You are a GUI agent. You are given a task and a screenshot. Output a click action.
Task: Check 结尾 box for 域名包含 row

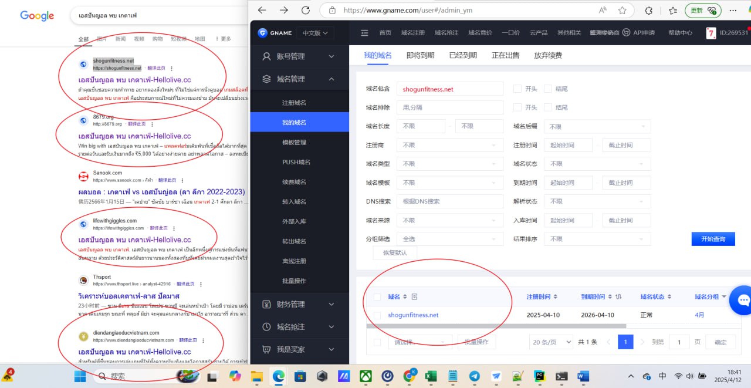coord(548,89)
